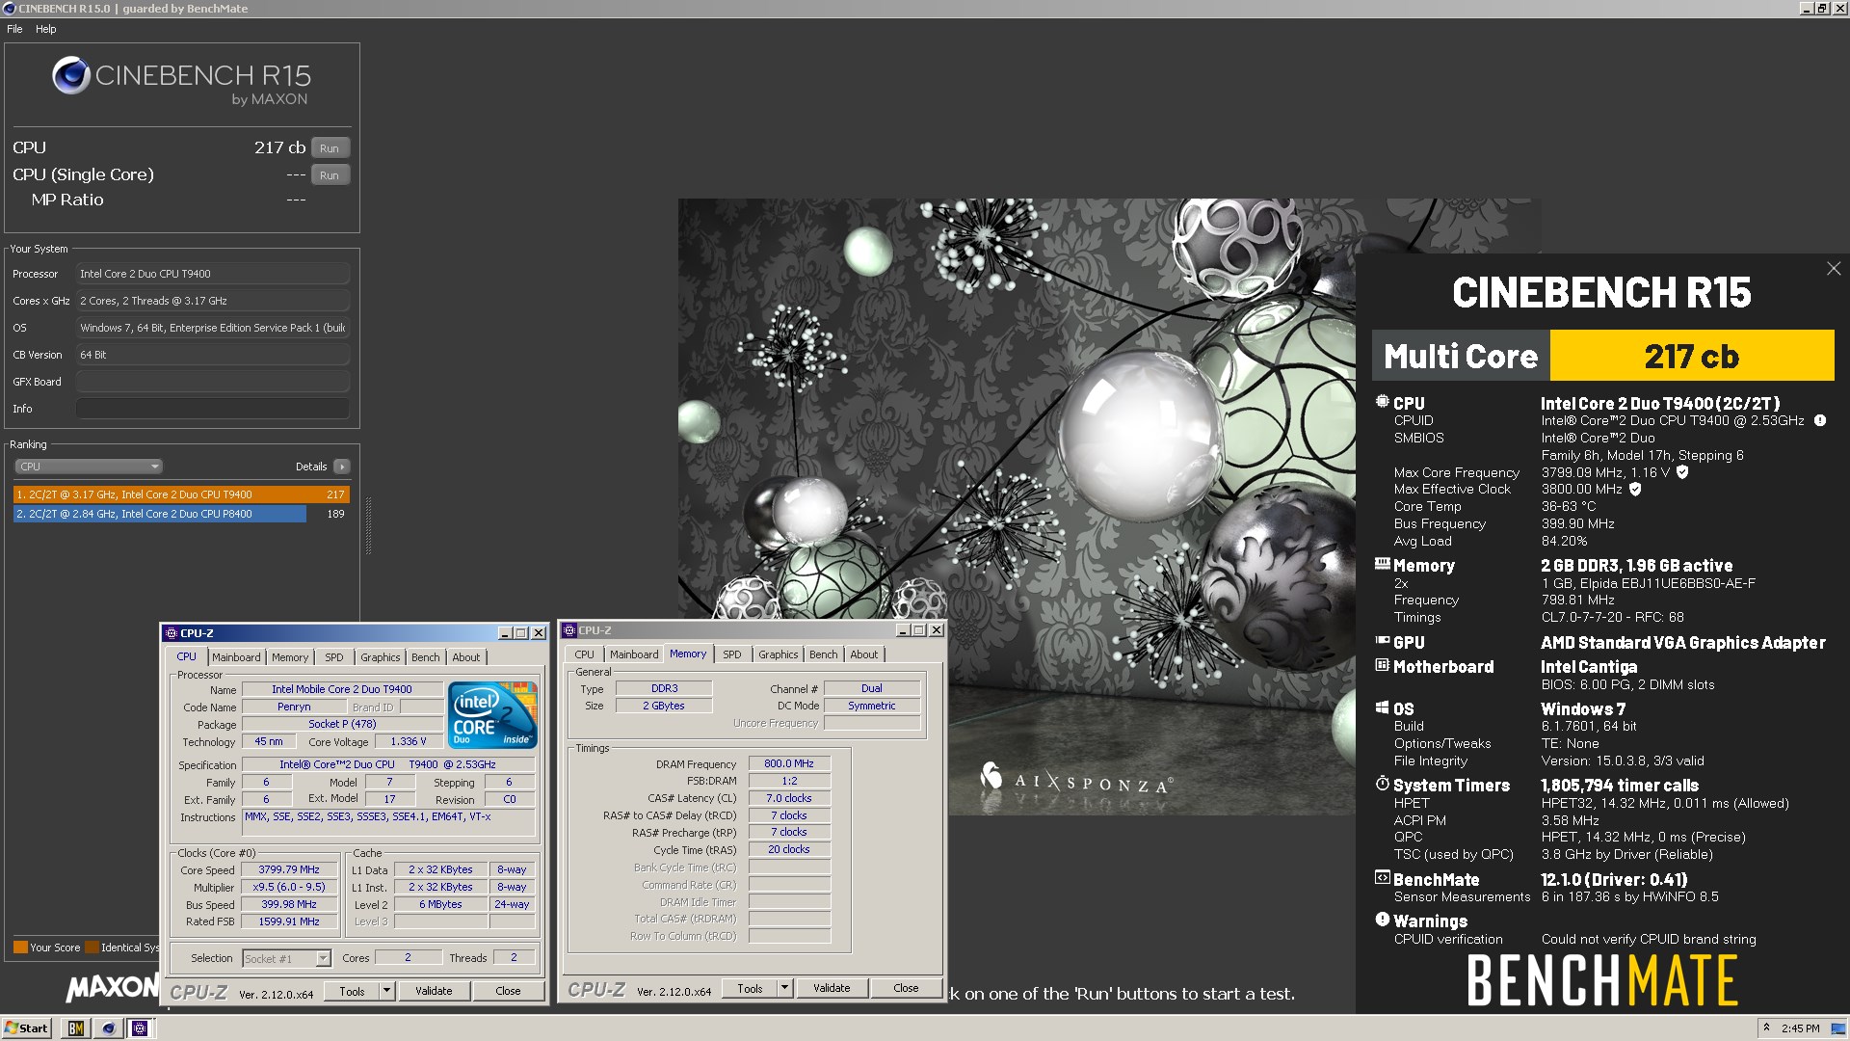This screenshot has width=1850, height=1041.
Task: Click the BenchMate taskbar icon
Action: [75, 1028]
